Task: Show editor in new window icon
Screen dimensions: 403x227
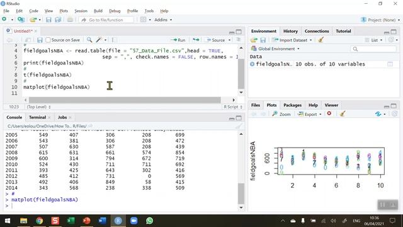Action: pos(28,40)
